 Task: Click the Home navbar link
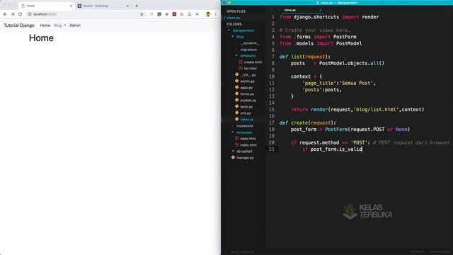(45, 25)
